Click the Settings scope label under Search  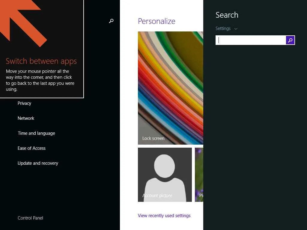(x=223, y=28)
